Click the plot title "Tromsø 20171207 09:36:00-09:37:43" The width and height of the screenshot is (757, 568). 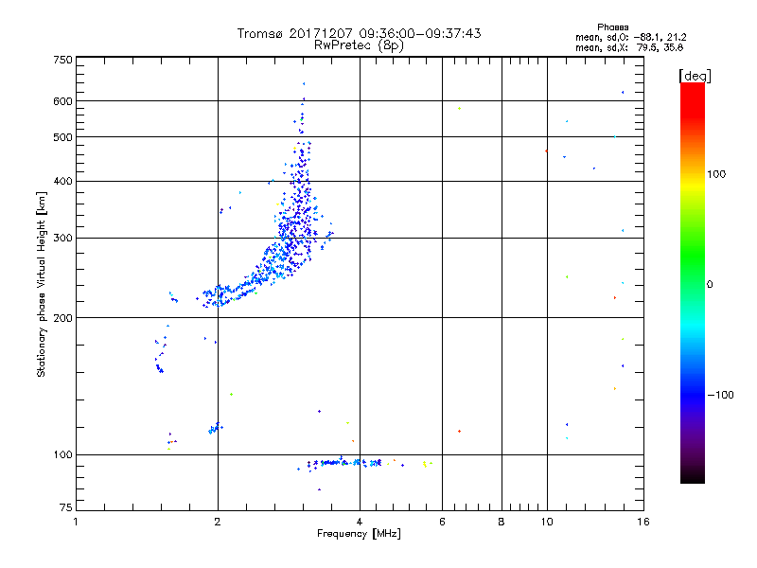pos(359,33)
